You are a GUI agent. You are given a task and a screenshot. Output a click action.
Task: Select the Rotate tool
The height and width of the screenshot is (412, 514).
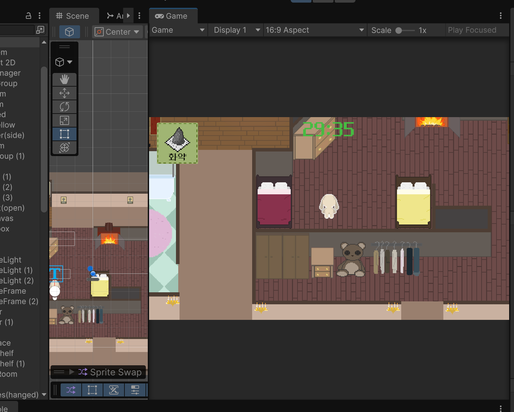click(64, 107)
